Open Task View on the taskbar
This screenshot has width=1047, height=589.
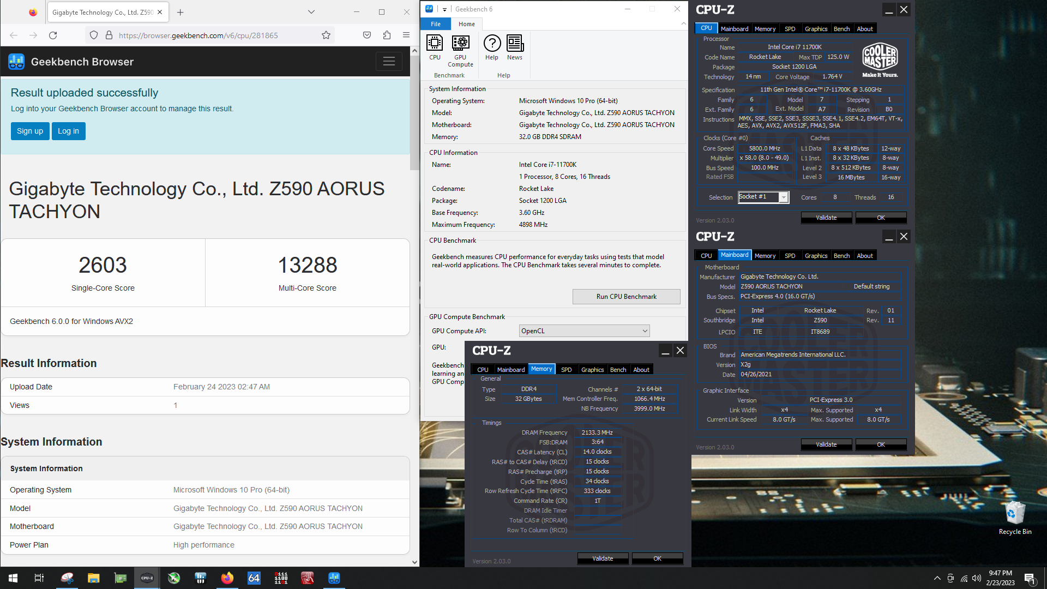tap(39, 578)
